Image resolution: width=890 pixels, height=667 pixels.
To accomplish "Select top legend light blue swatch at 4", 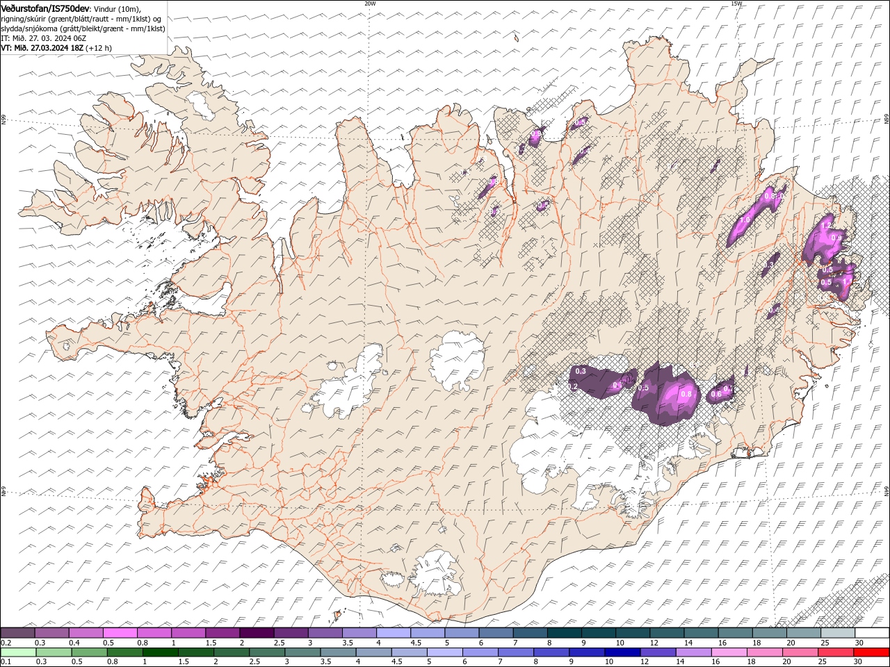I will [x=394, y=633].
